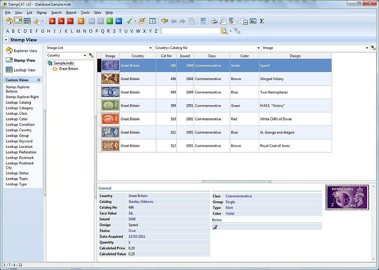Open the Sites menu

coord(98,13)
